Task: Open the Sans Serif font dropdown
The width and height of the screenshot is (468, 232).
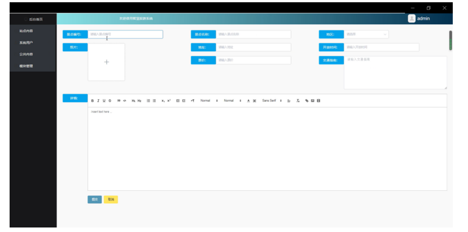Action: tap(272, 101)
